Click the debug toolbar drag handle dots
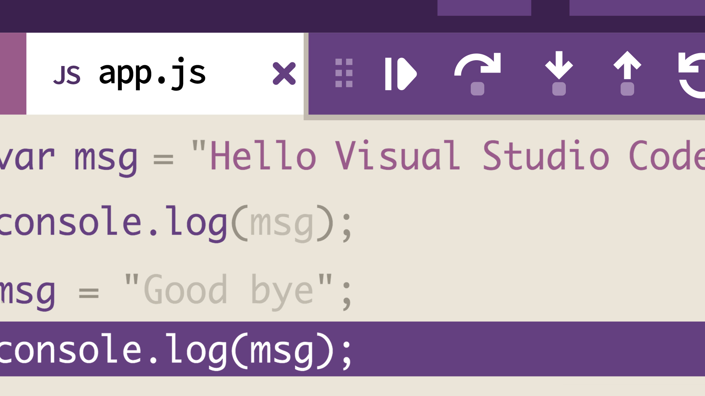This screenshot has width=705, height=396. [344, 73]
